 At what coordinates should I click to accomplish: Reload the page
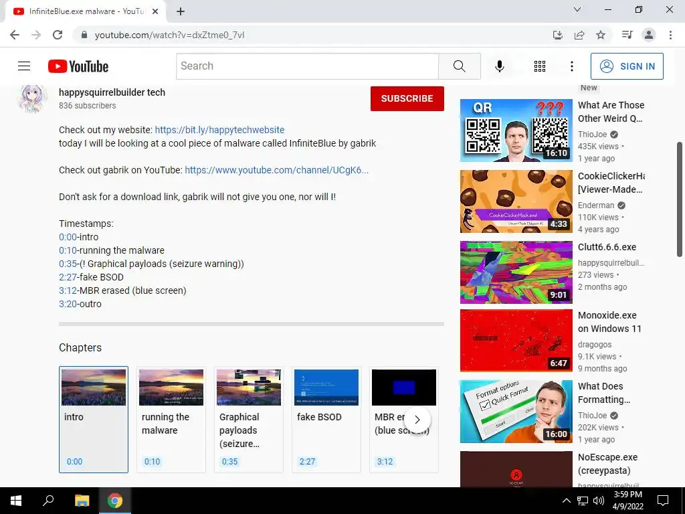[x=58, y=35]
